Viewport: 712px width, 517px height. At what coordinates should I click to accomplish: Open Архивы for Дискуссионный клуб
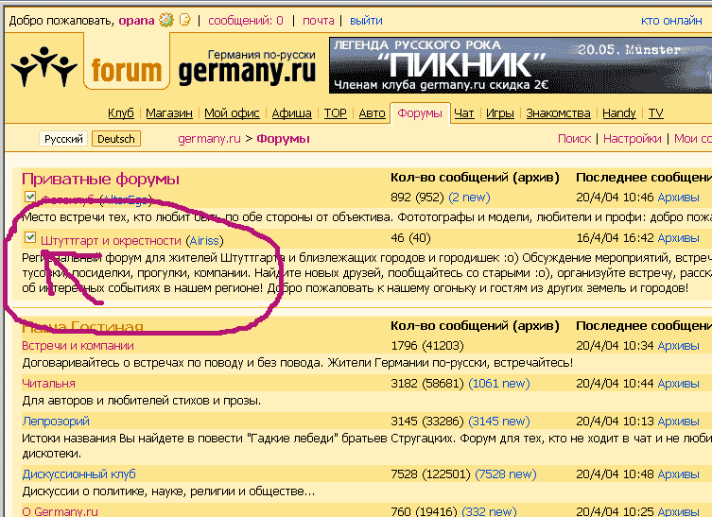coord(678,474)
